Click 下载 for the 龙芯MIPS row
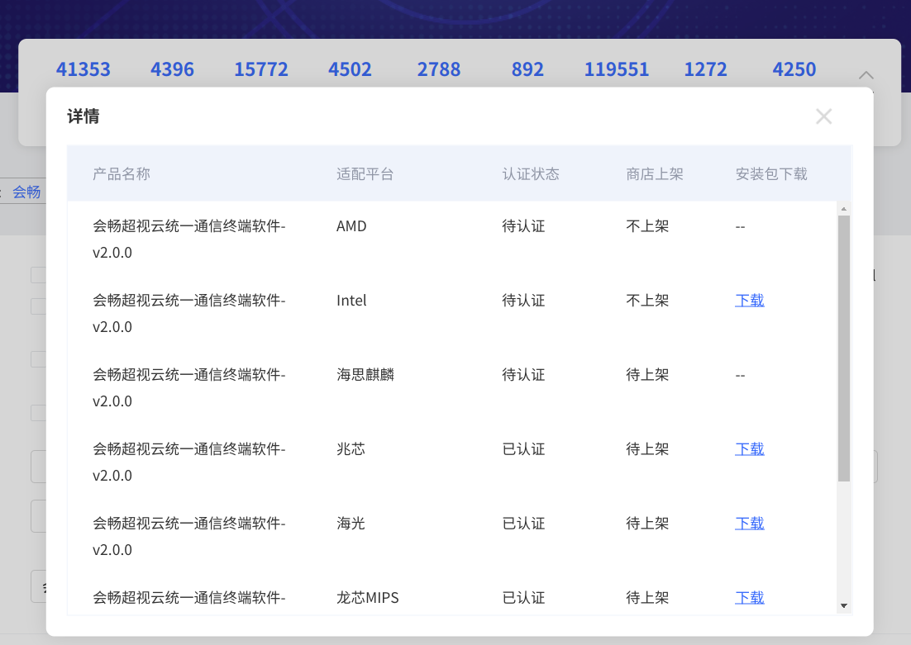911x645 pixels. 749,597
